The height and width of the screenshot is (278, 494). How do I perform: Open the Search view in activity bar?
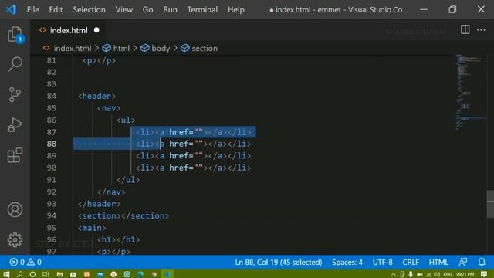[x=15, y=64]
